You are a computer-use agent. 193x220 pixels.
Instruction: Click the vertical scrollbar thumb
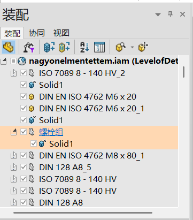(183, 72)
